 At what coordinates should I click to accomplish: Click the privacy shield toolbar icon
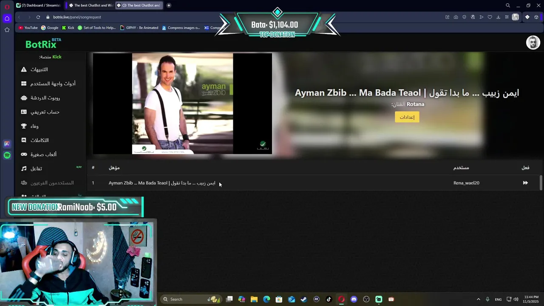[x=464, y=17]
